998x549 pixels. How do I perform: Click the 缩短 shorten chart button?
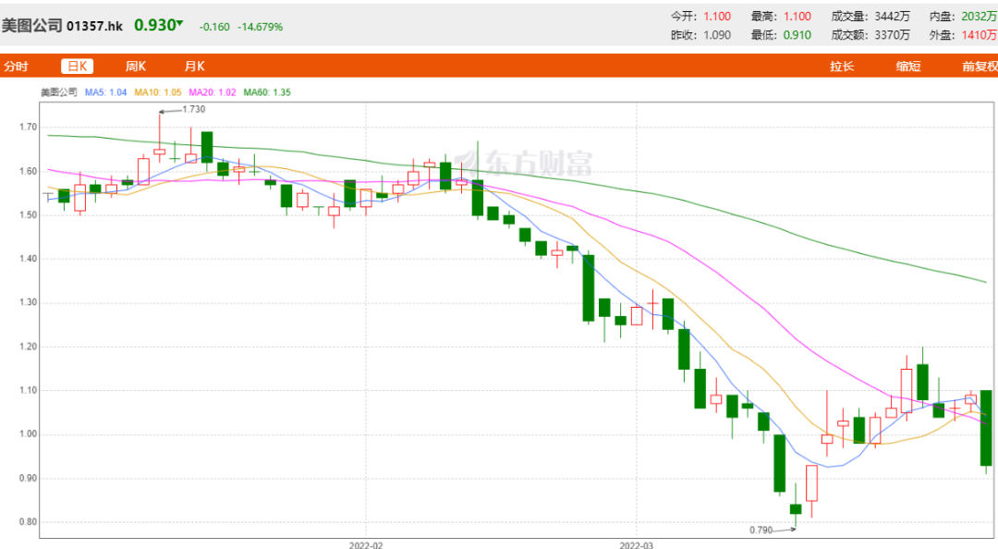(908, 67)
